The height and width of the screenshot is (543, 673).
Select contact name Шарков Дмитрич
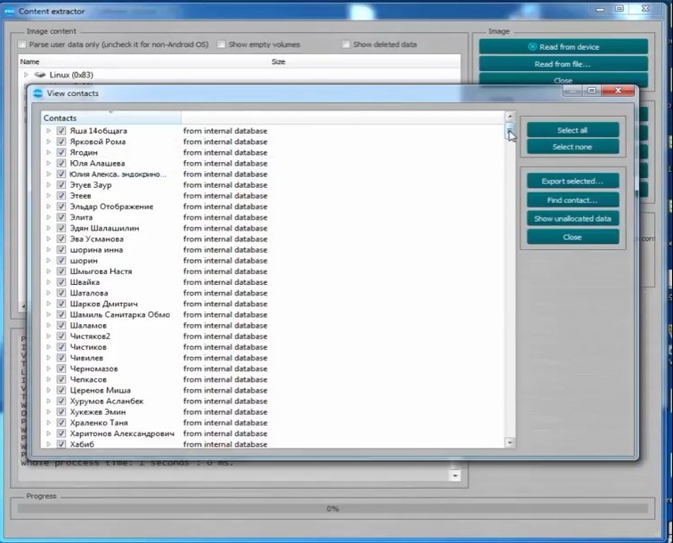[104, 304]
